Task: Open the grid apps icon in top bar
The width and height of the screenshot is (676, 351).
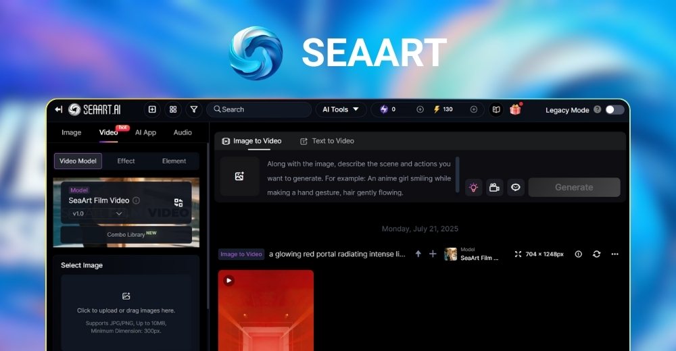Action: coord(173,109)
